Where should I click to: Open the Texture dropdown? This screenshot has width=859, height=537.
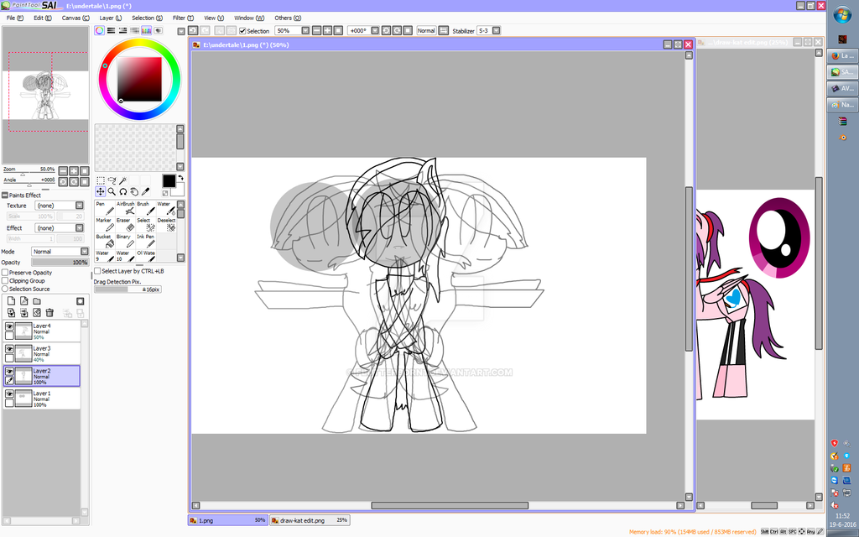[x=60, y=206]
